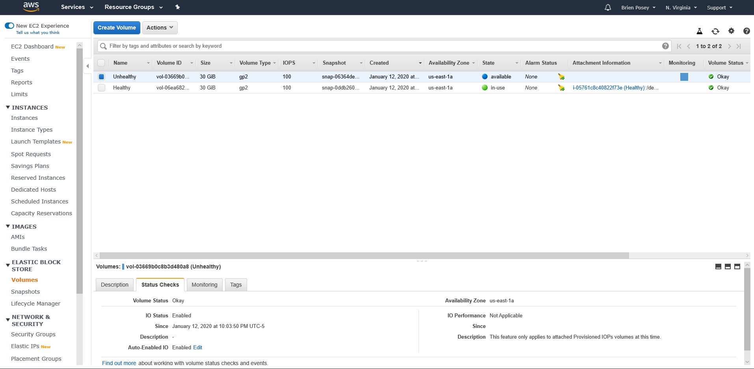Open the notifications bell
Screen dimensions: 754x369
[x=608, y=7]
